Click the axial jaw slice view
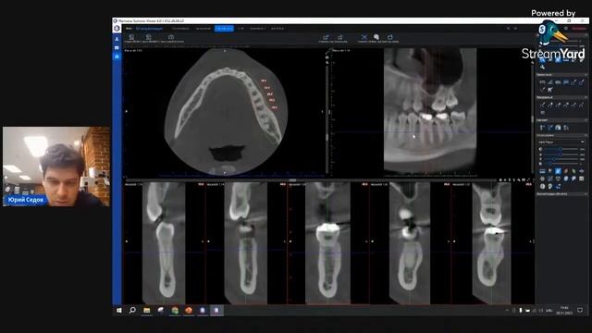 click(x=226, y=112)
